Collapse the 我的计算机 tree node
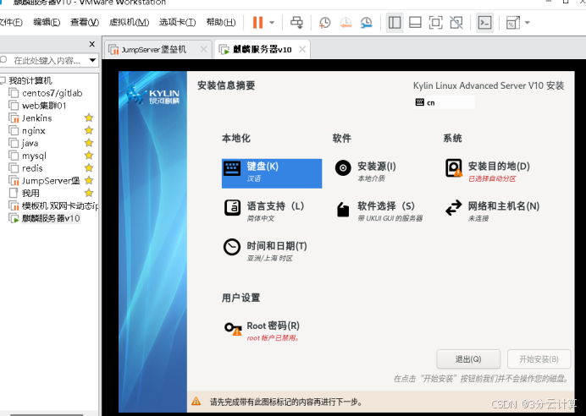Screen dimensions: 586x416 pyautogui.click(x=3, y=80)
